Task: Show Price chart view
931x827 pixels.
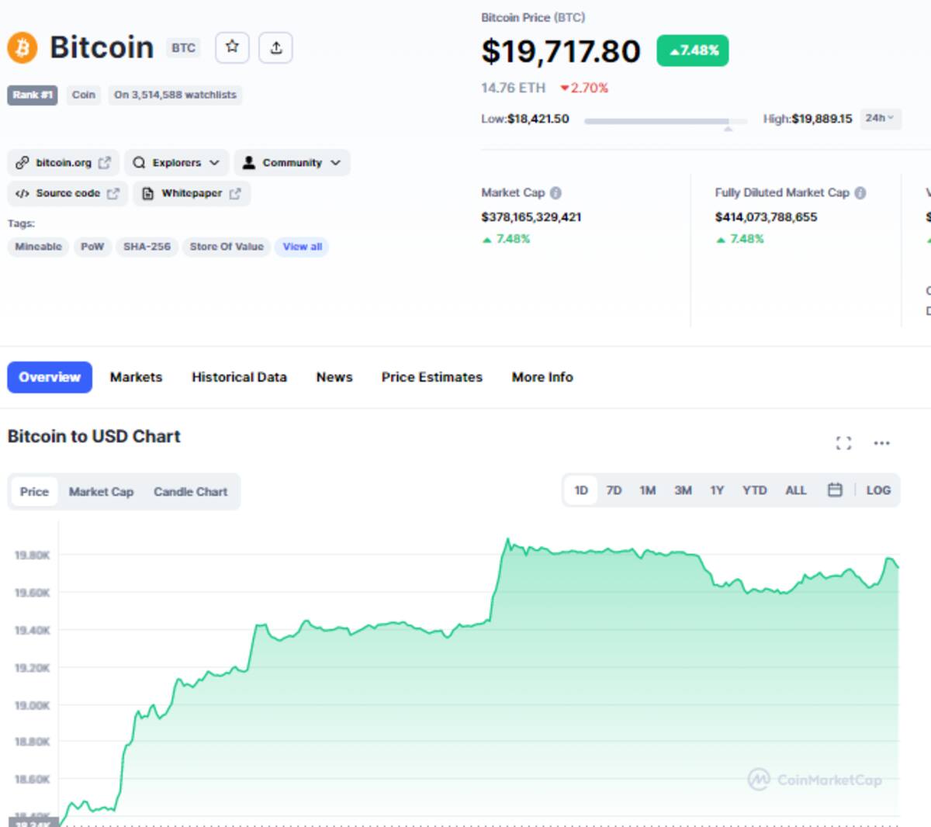Action: click(x=34, y=491)
